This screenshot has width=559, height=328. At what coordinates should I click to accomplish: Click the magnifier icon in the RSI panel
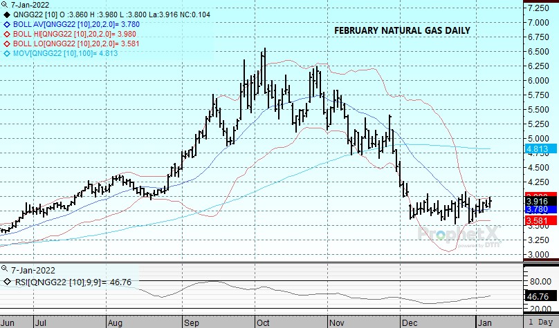pyautogui.click(x=6, y=271)
